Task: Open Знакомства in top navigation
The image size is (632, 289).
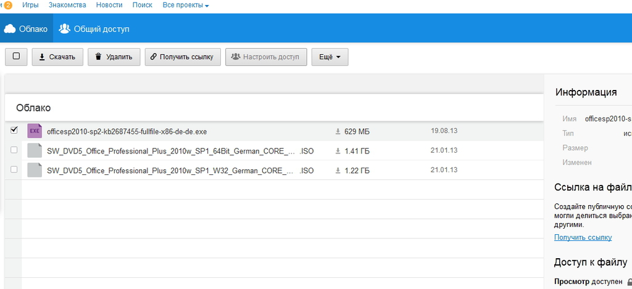Action: [x=67, y=5]
